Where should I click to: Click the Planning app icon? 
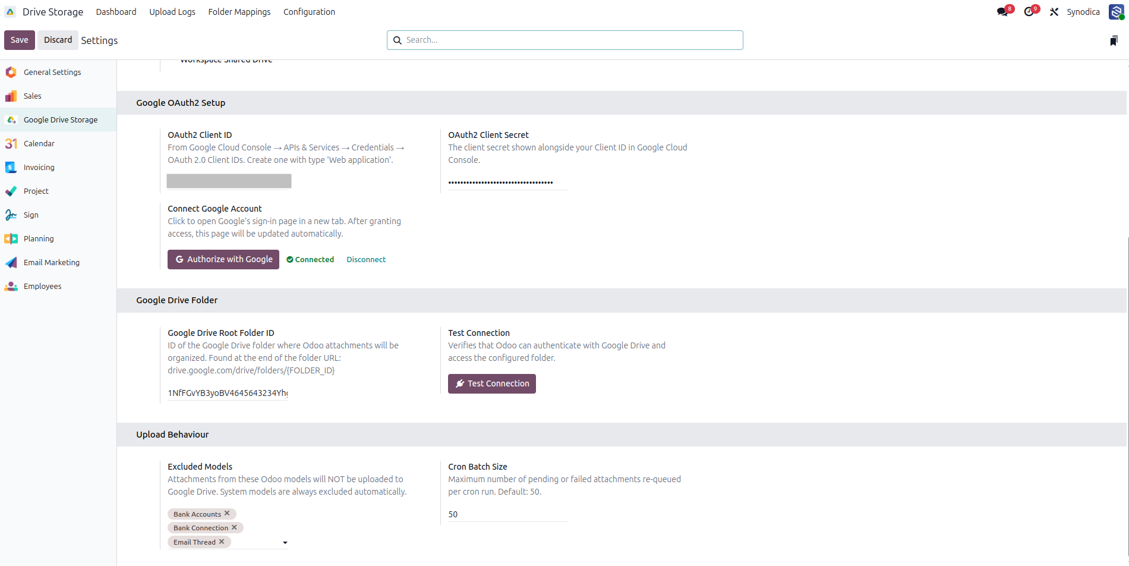click(11, 238)
